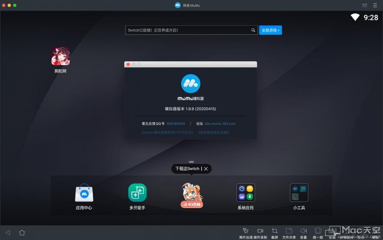Start 操作录制 recording tool
The height and width of the screenshot is (240, 383).
(x=260, y=231)
